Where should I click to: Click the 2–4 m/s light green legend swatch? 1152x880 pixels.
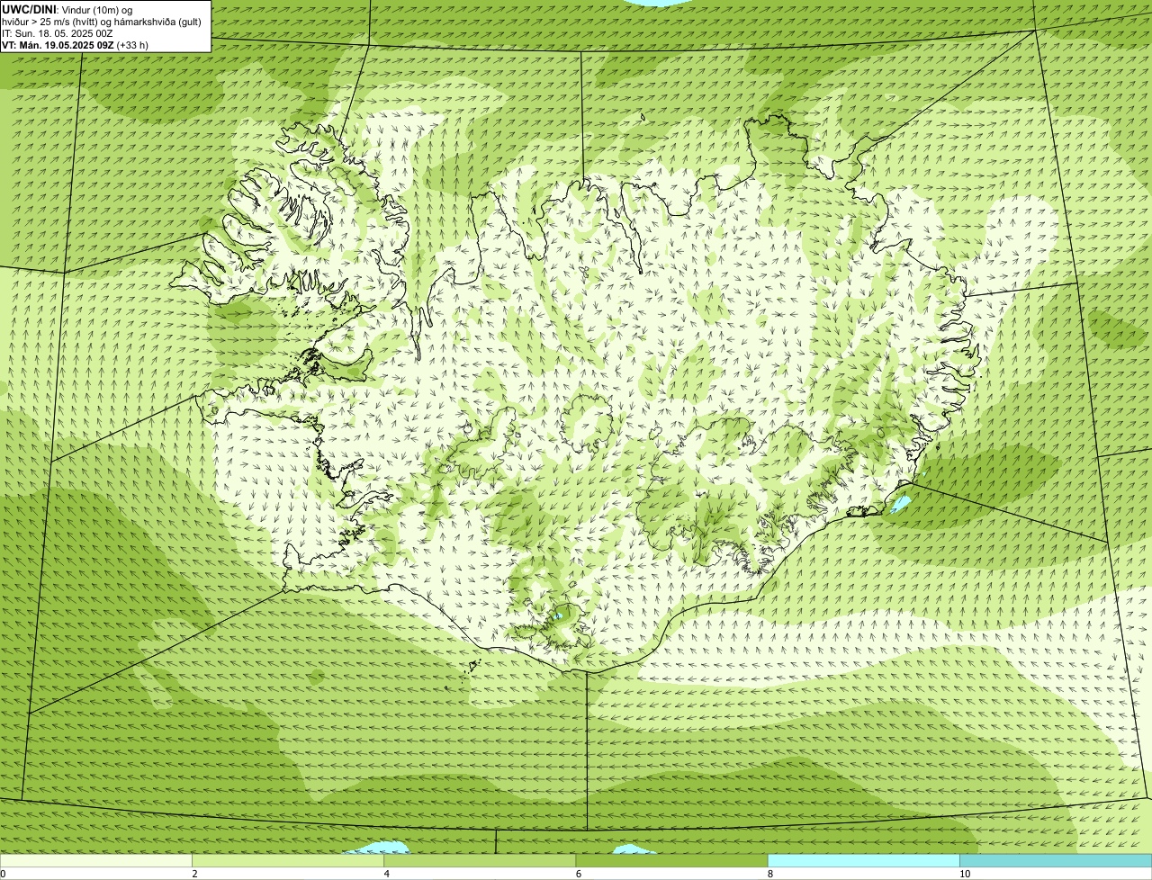(x=288, y=860)
